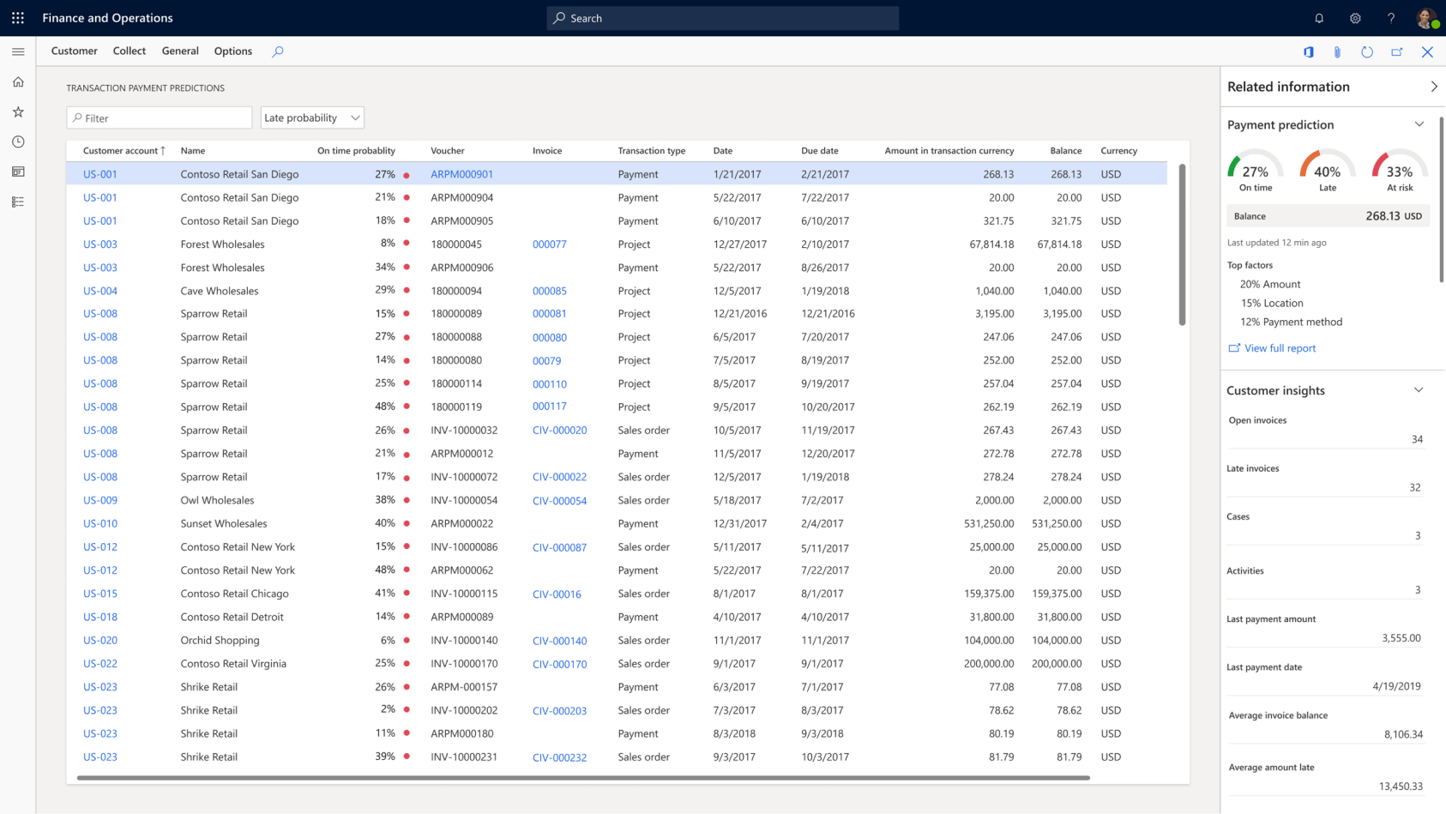Image resolution: width=1446 pixels, height=814 pixels.
Task: Open customer account US-004 link
Action: click(x=100, y=291)
